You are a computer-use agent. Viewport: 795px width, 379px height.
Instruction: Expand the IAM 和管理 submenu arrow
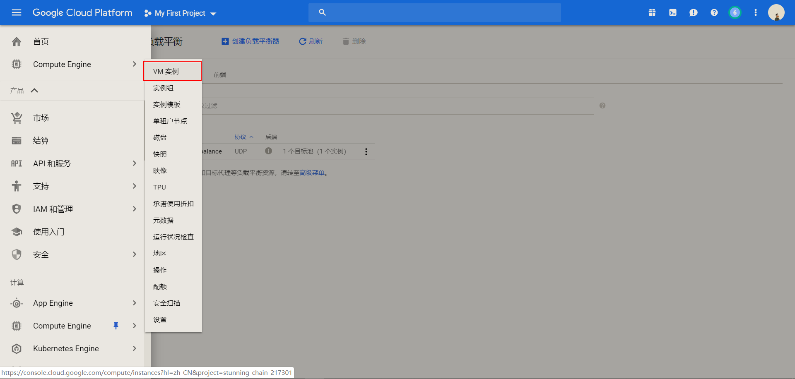click(134, 209)
